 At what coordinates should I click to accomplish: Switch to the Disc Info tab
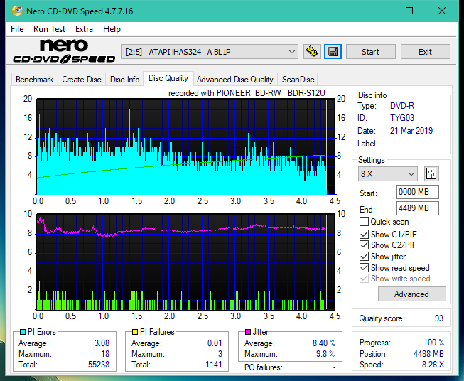(x=124, y=80)
